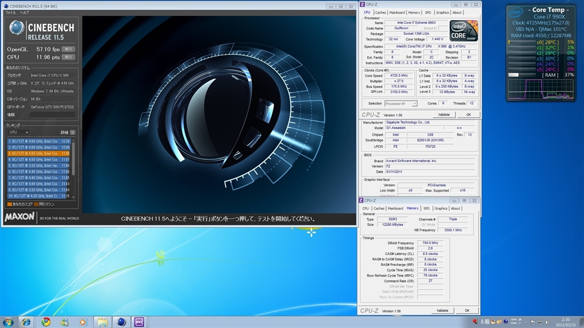Click the Intel Core i7 logo in CPU-Z
Screen dimensions: 584x328
click(463, 31)
